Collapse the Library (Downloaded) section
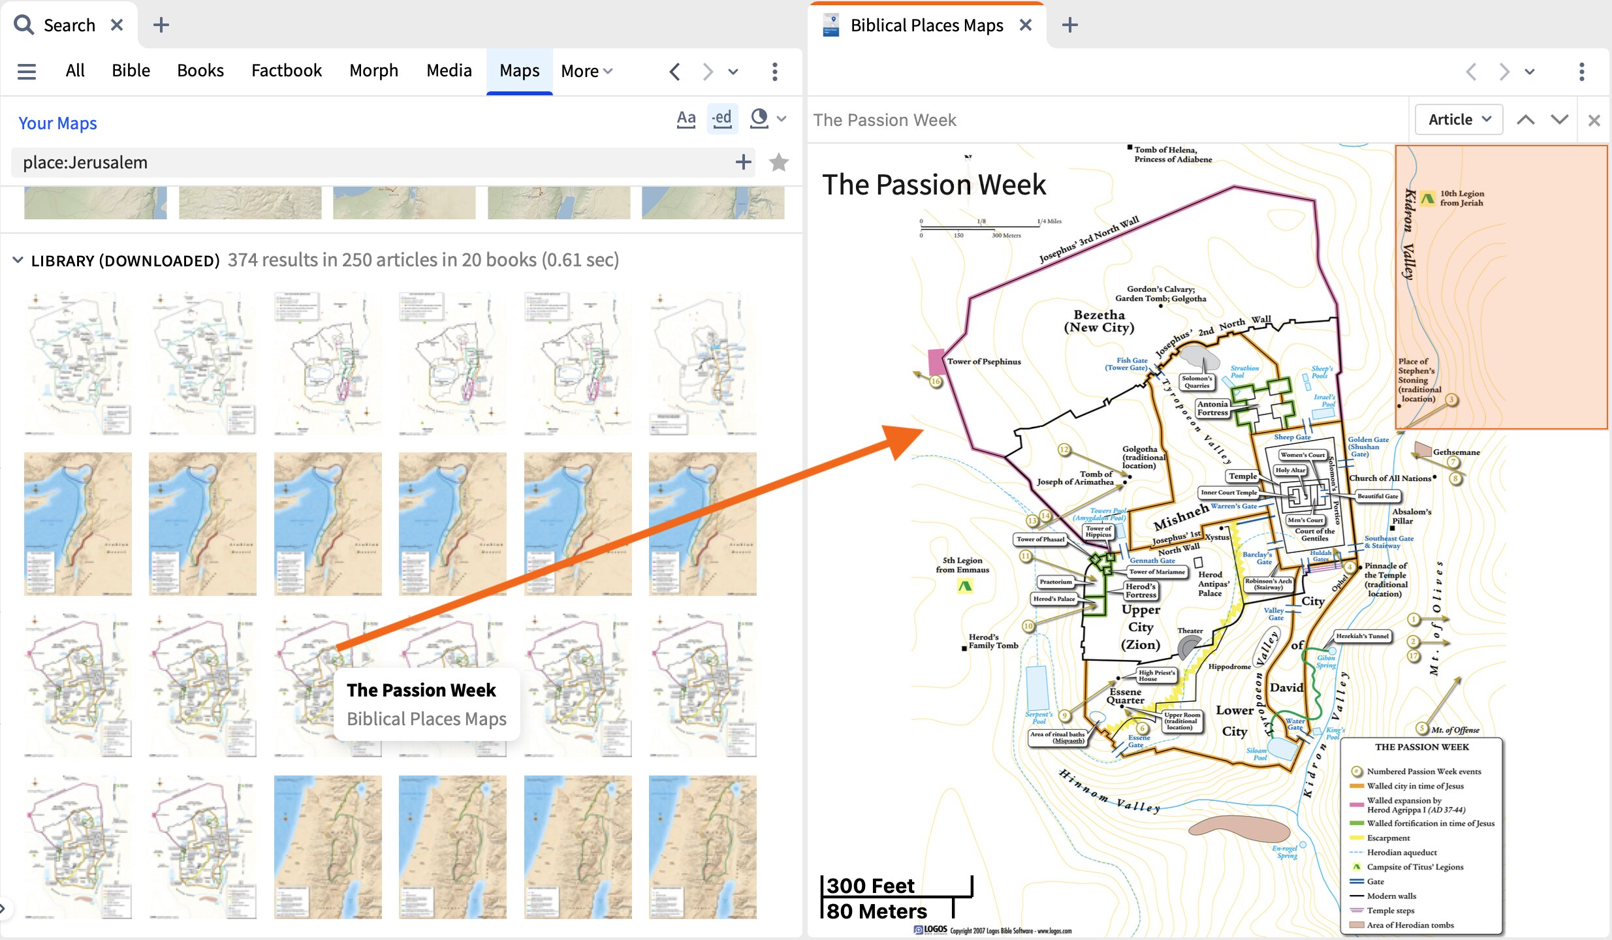This screenshot has width=1612, height=940. [18, 260]
